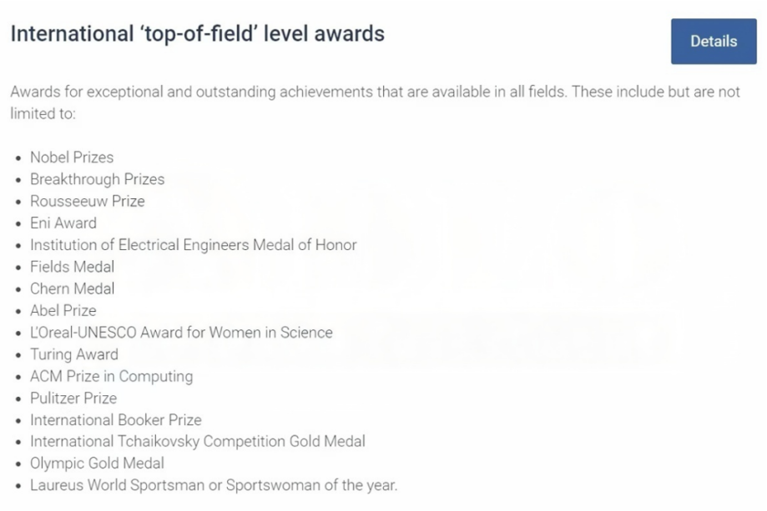Click the Nobel Prizes list item
Screen dimensions: 767x511
[72, 158]
